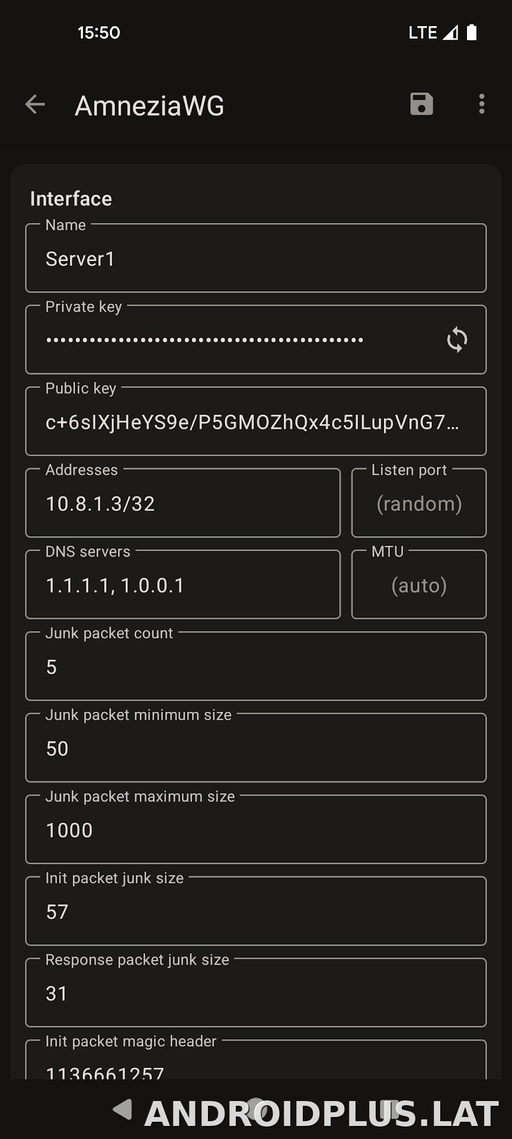Tap the Init packet magic header field
The height and width of the screenshot is (1139, 512).
(x=256, y=1060)
